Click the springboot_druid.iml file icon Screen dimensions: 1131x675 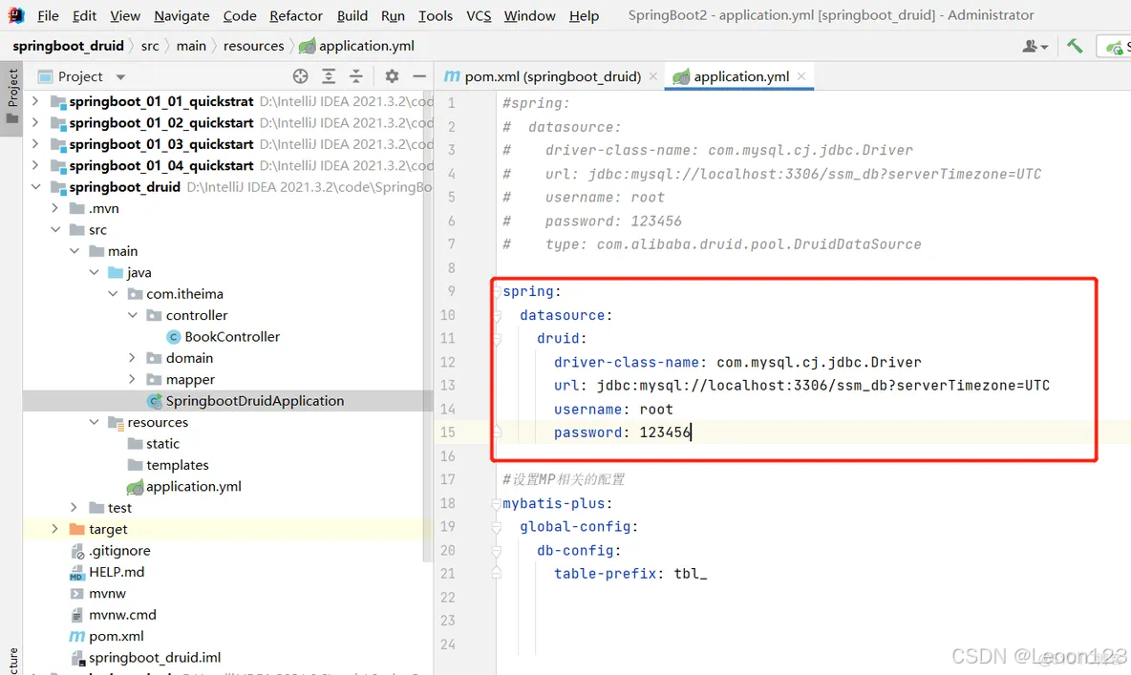(x=78, y=658)
